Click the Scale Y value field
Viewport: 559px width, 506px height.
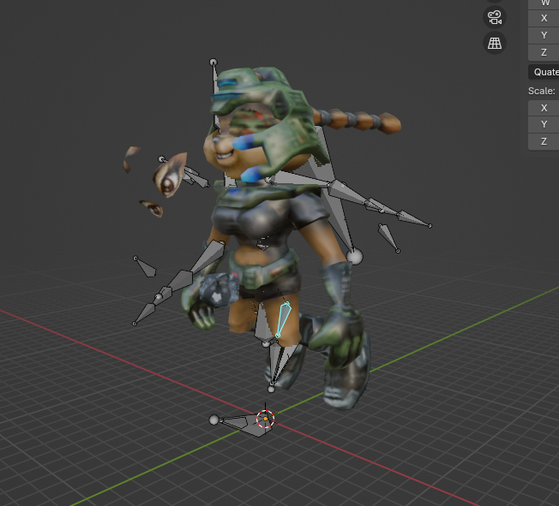coord(544,124)
